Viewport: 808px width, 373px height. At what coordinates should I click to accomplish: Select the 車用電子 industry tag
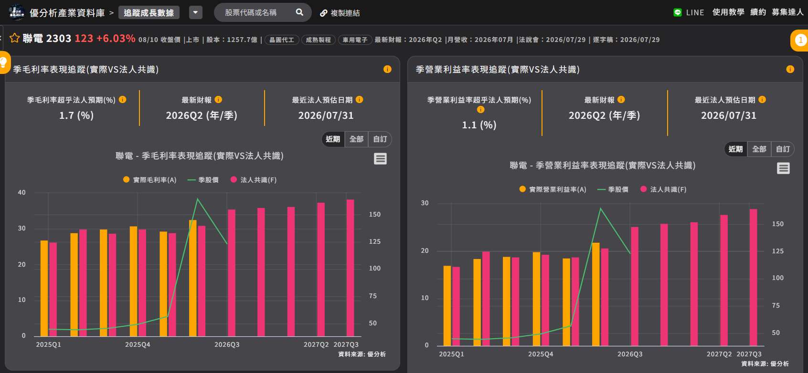[355, 40]
